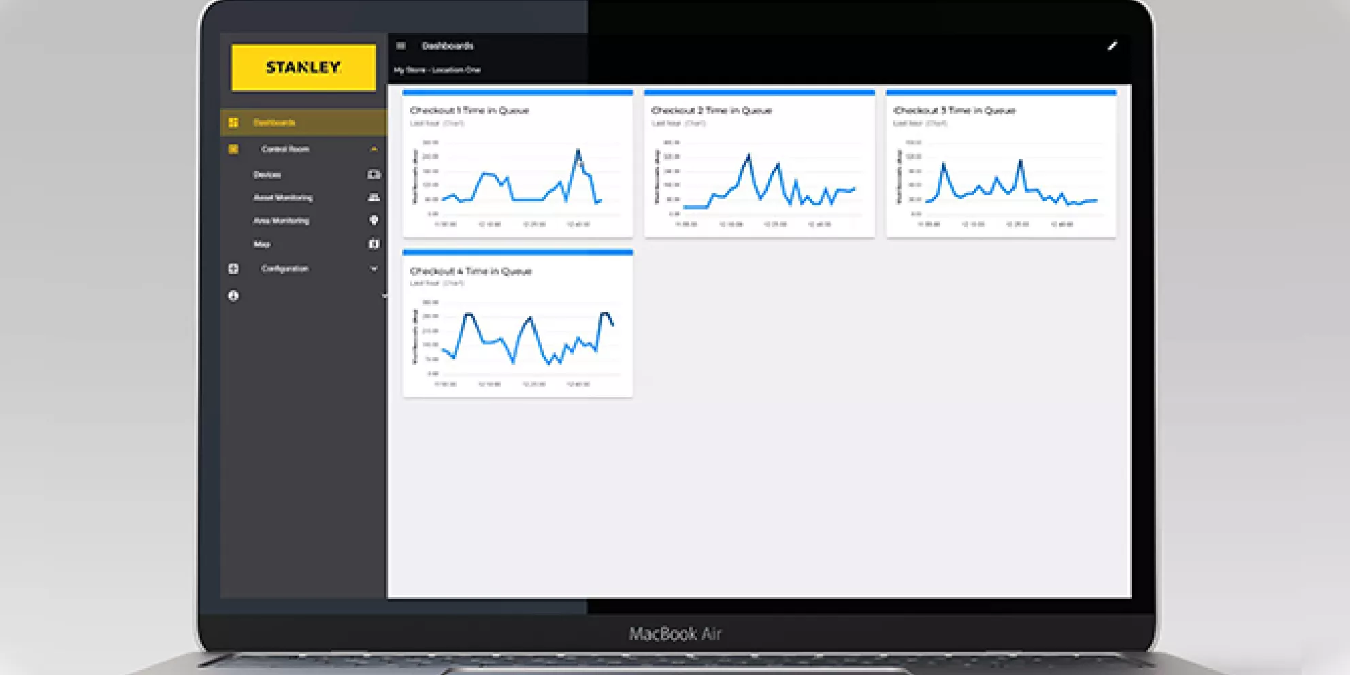
Task: Expand the user account arrow
Action: tap(384, 296)
